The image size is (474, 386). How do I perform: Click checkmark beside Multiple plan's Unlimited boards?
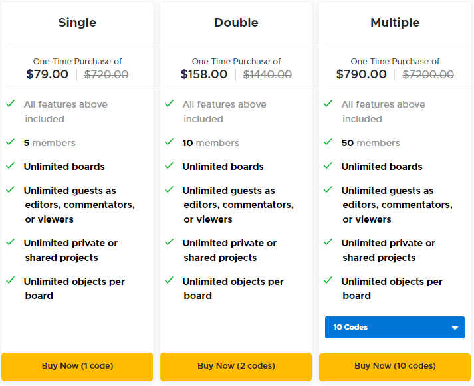[x=328, y=166]
